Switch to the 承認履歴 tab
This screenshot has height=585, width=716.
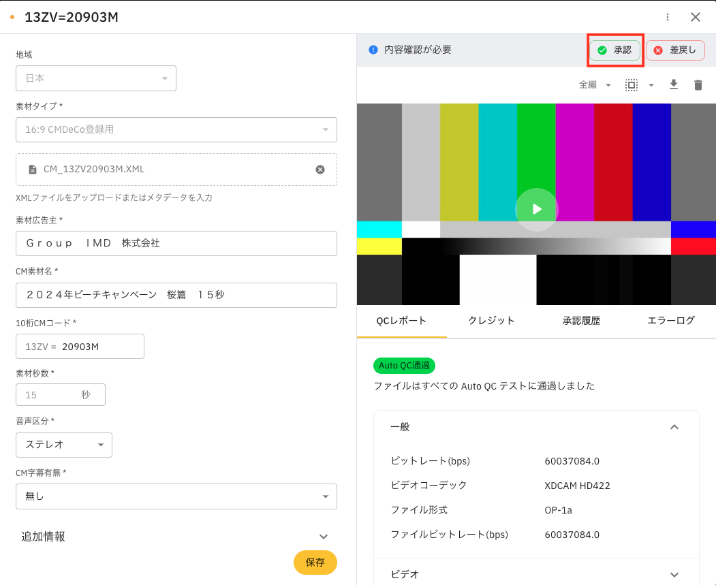(581, 321)
